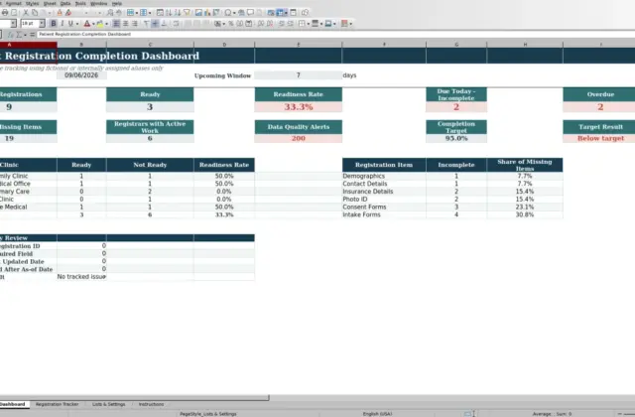Viewport: 635px width, 417px height.
Task: Click Define Print Area icon
Action: click(x=271, y=13)
